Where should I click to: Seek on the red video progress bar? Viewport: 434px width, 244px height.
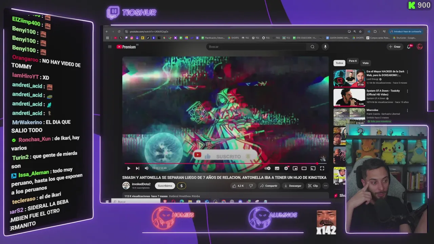click(225, 163)
